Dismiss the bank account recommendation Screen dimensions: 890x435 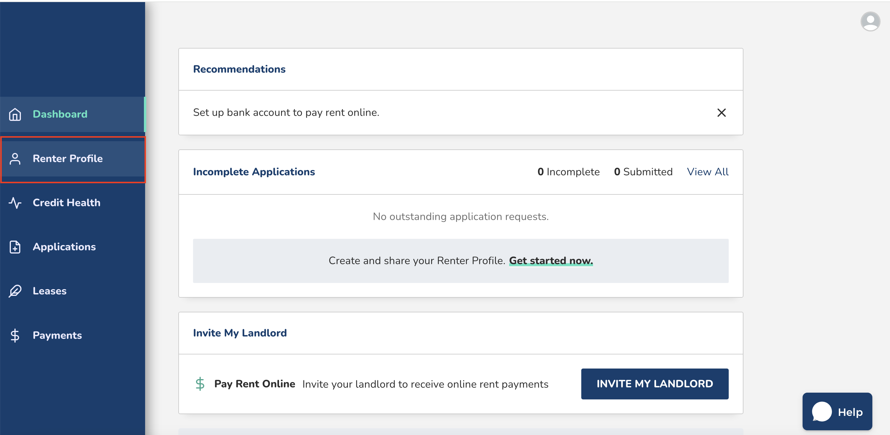tap(721, 113)
